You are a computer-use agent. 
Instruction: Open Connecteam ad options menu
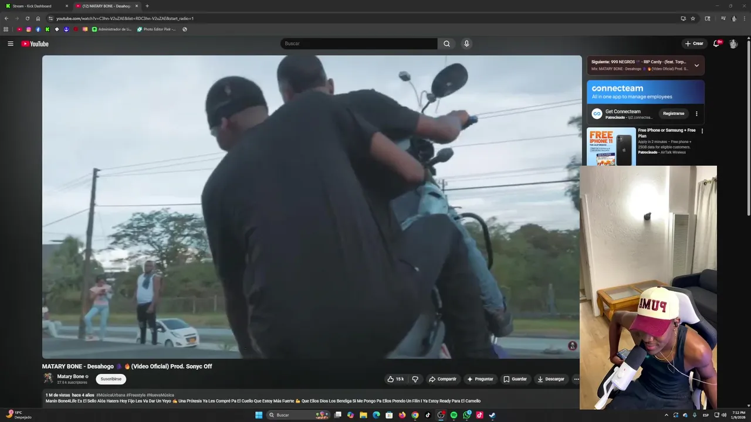[696, 114]
